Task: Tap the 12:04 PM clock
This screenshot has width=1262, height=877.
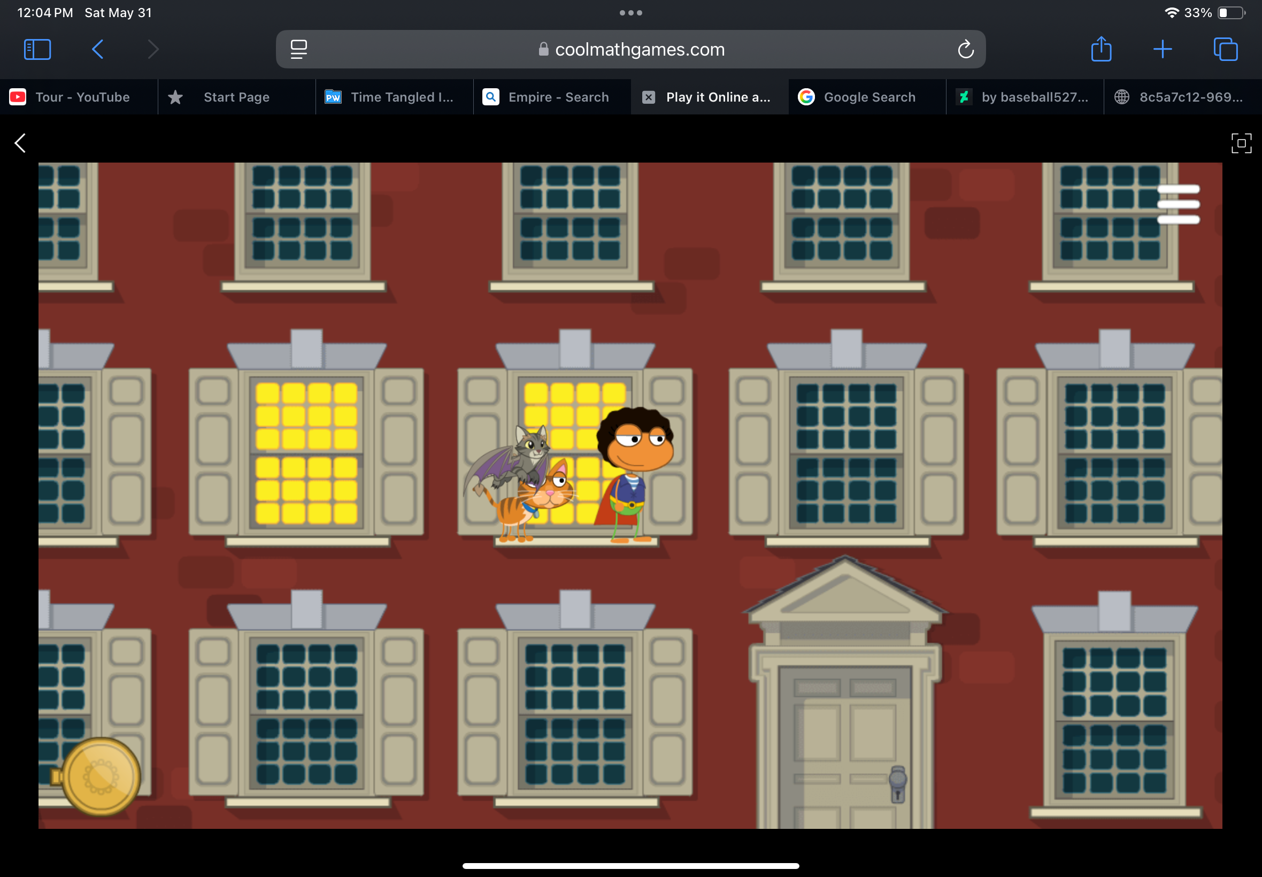Action: tap(45, 13)
